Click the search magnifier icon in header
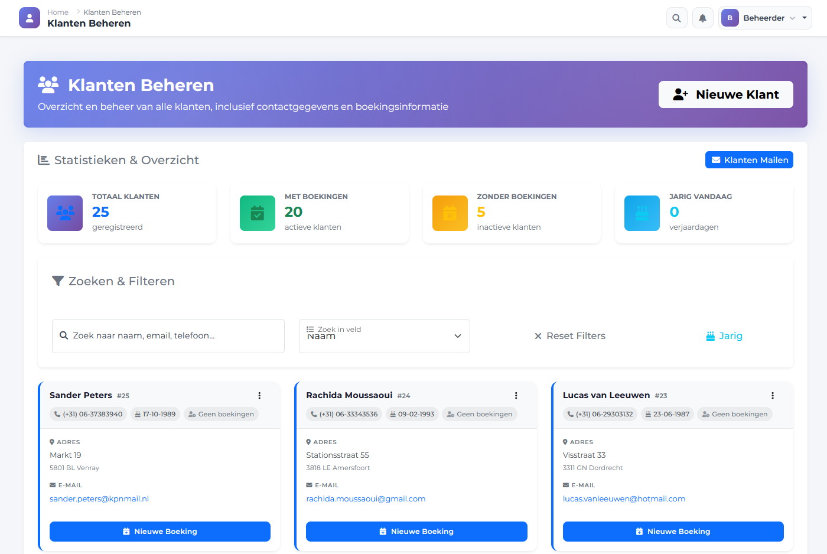The image size is (827, 554). point(676,18)
